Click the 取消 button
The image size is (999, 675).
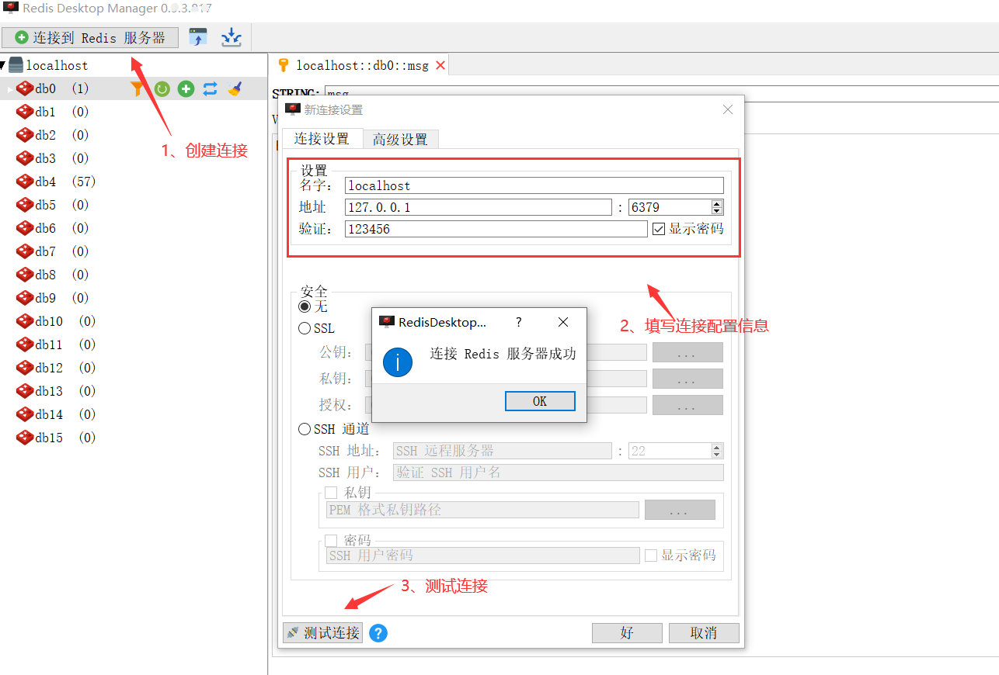pyautogui.click(x=704, y=633)
